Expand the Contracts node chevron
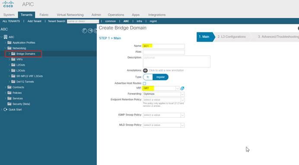 tap(6, 87)
